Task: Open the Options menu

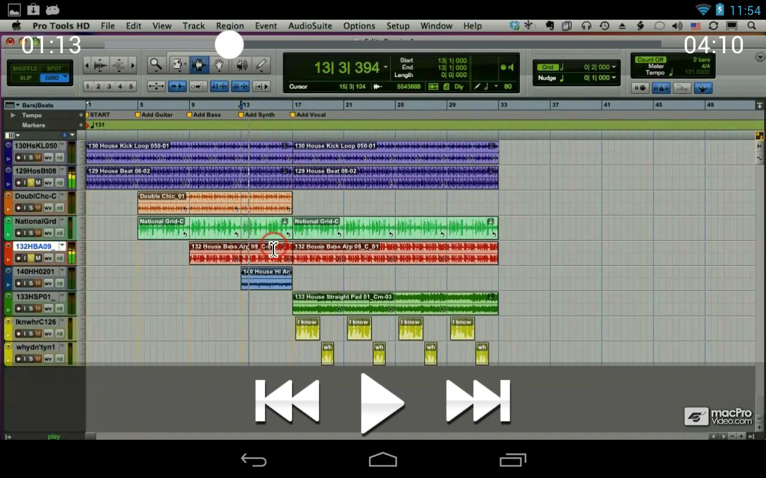Action: click(359, 26)
